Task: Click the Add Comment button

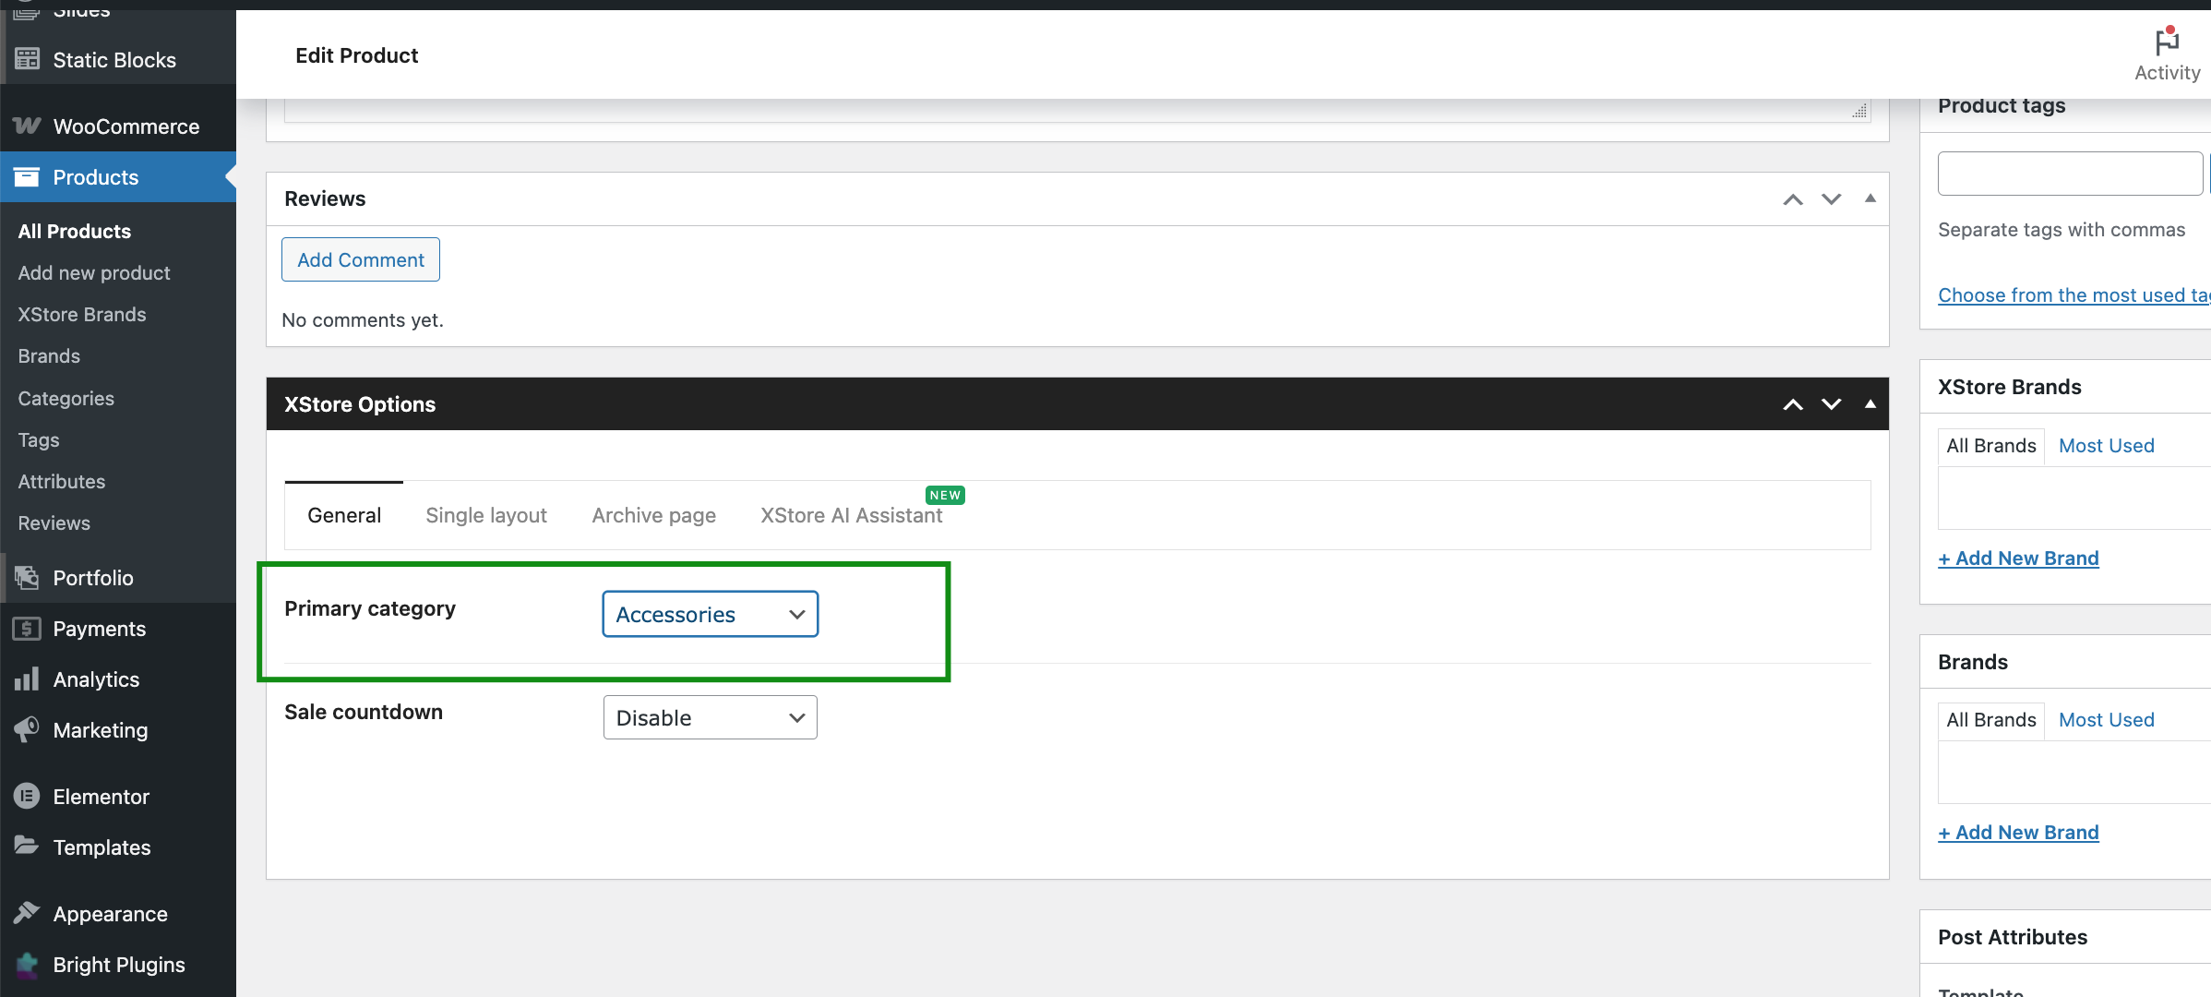Action: [361, 259]
